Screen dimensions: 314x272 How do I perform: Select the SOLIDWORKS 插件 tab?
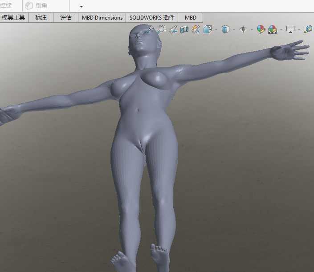point(152,18)
